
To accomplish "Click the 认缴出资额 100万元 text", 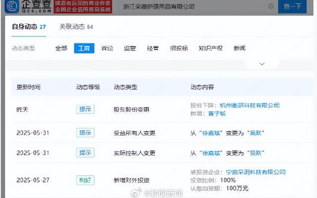I will (219, 188).
